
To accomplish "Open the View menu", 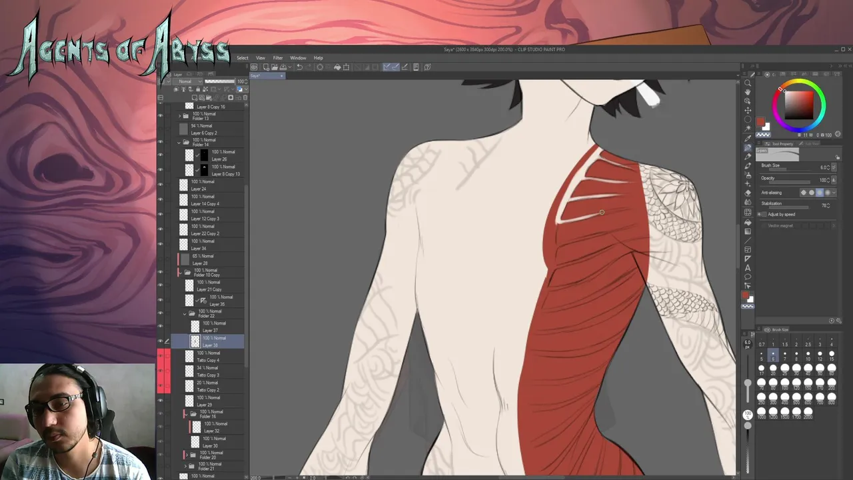I will pos(261,58).
